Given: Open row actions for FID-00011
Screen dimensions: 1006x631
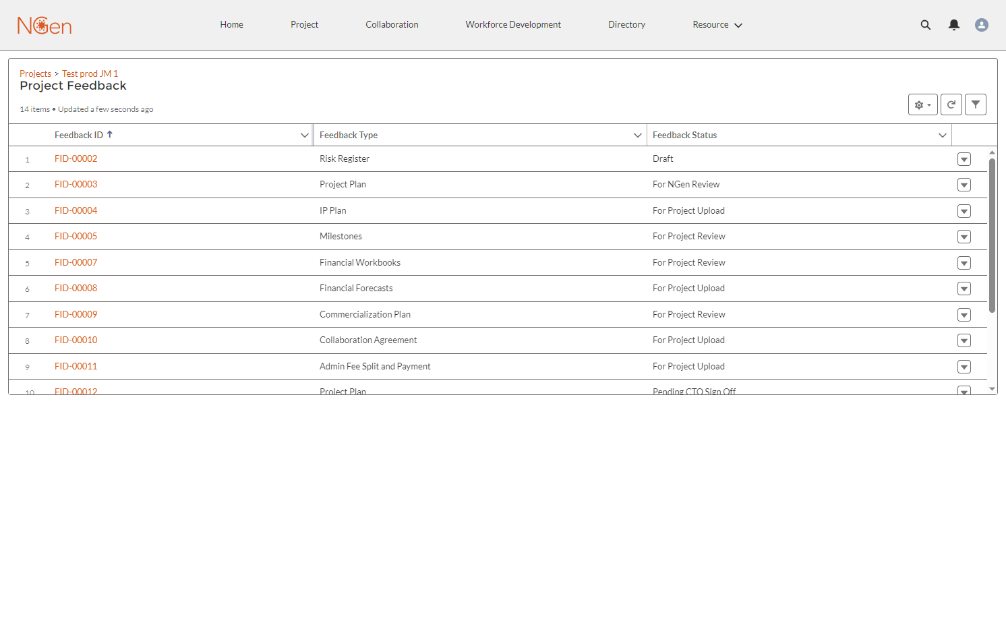Looking at the screenshot, I should coord(964,367).
